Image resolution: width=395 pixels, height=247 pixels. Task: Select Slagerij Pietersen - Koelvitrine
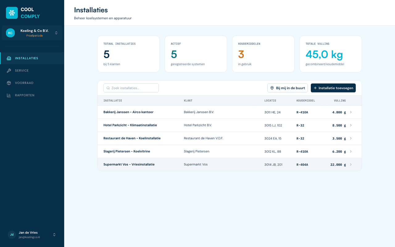click(127, 151)
